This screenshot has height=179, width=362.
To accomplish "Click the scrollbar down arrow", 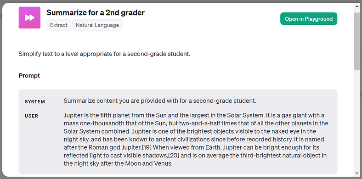I will point(356,173).
